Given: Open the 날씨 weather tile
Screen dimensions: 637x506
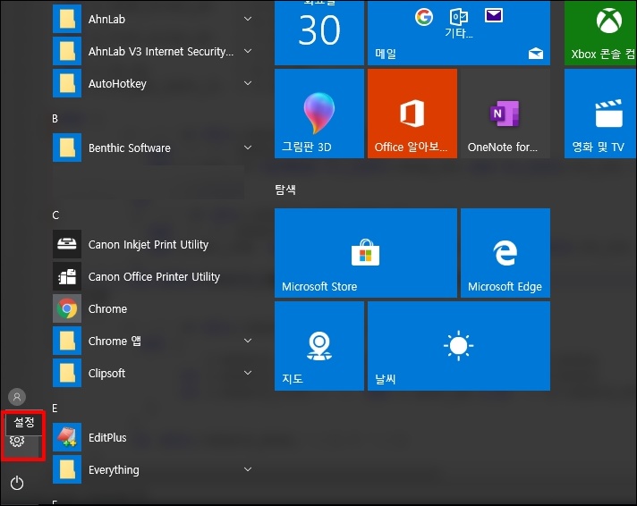Looking at the screenshot, I should pos(459,346).
